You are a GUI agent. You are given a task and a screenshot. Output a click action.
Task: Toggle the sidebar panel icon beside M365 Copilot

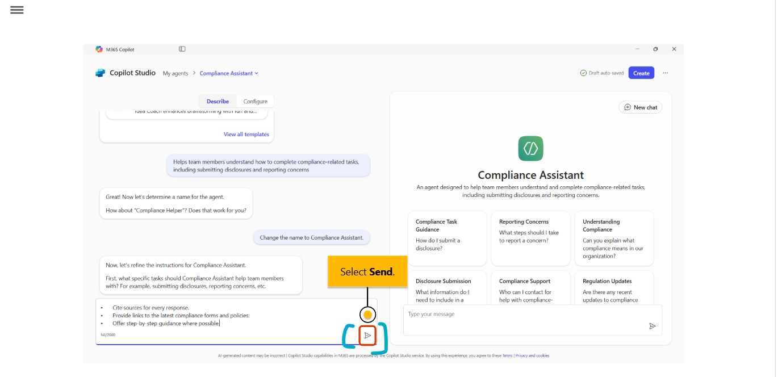[182, 49]
